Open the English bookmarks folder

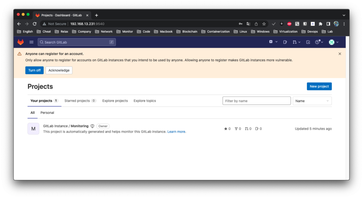tap(25, 31)
